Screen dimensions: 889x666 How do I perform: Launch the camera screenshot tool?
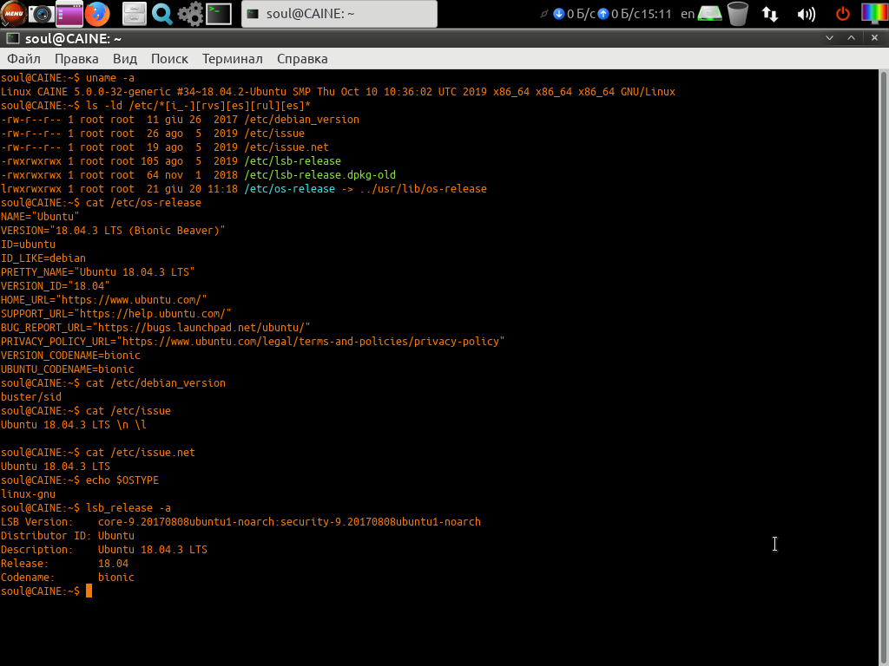coord(41,14)
